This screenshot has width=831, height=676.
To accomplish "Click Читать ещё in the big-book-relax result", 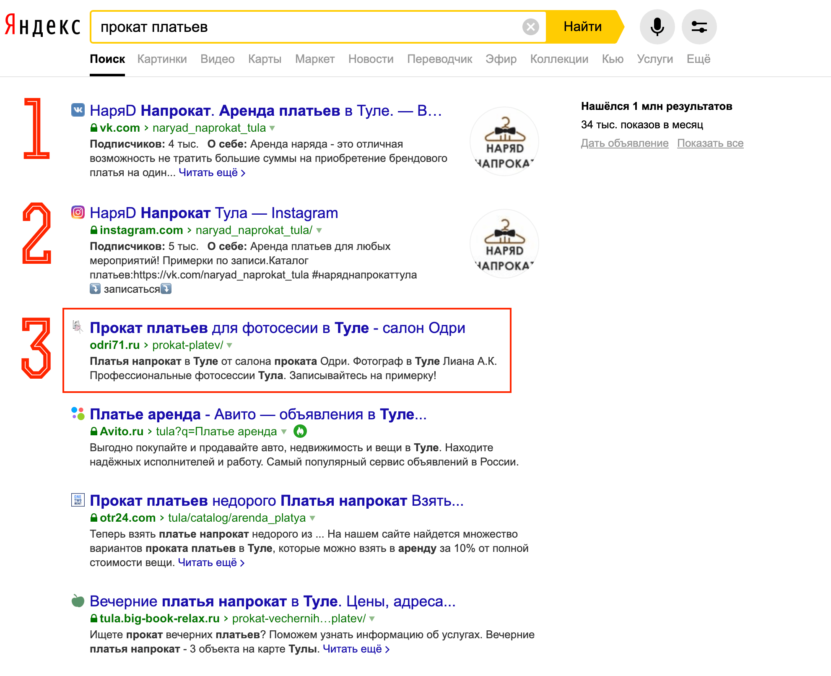I will [356, 649].
